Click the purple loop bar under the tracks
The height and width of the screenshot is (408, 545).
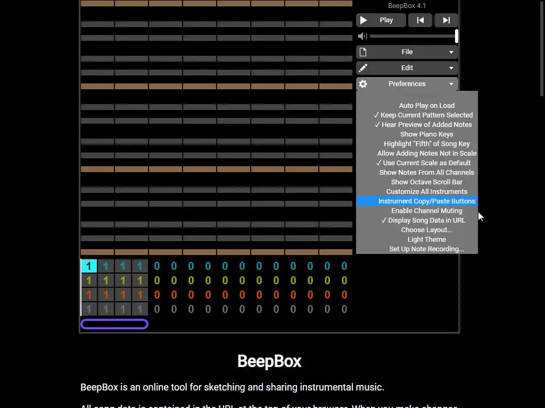(114, 324)
